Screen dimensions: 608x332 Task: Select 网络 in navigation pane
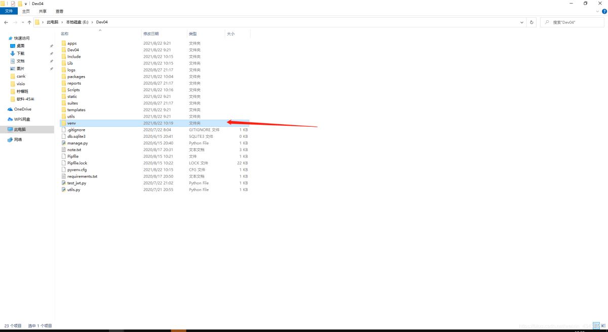tap(18, 139)
